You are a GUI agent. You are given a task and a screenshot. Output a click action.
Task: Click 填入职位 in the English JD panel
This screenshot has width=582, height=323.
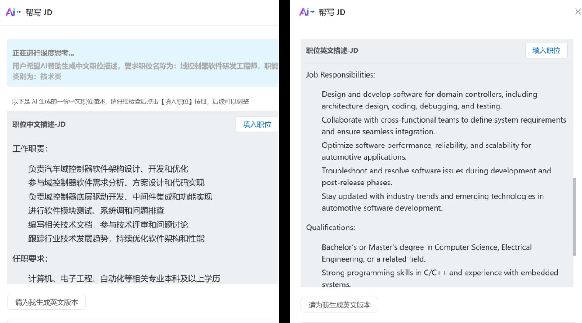pos(546,50)
